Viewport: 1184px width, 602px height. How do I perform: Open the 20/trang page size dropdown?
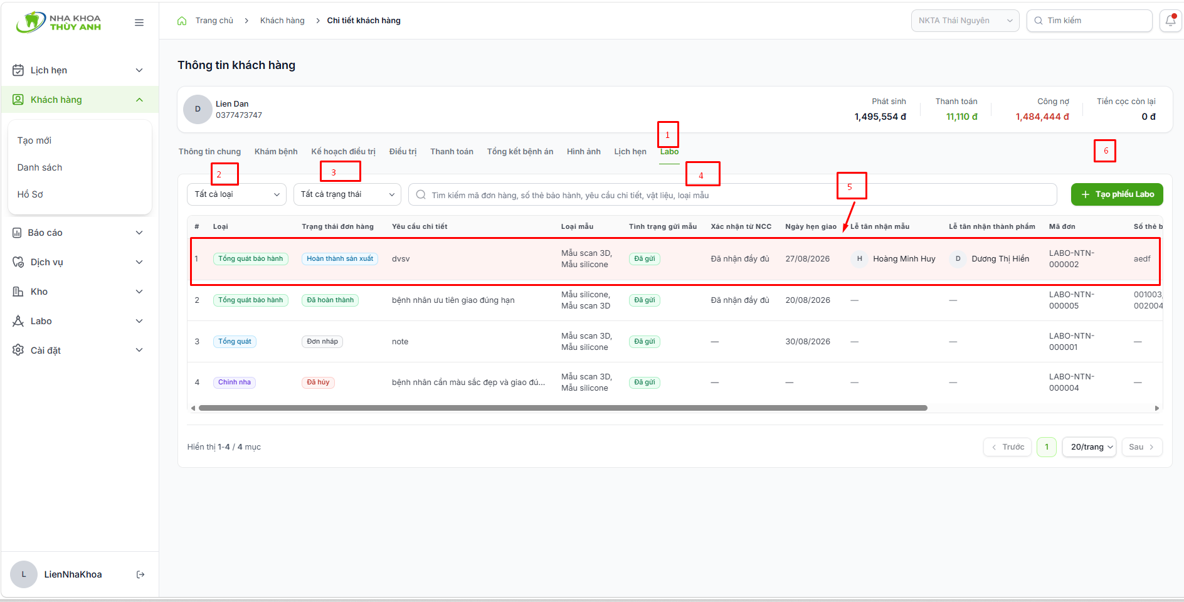(x=1089, y=447)
